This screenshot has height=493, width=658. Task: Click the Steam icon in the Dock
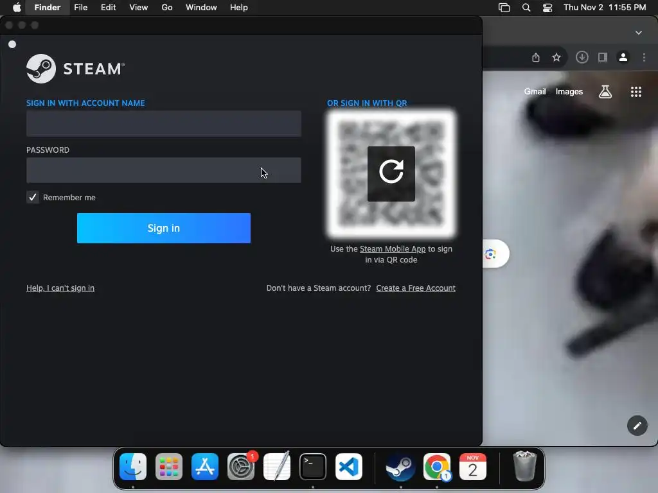click(x=401, y=467)
